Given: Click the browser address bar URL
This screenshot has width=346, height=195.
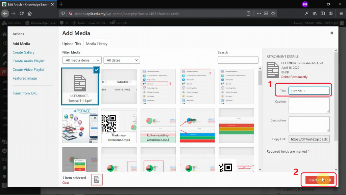Looking at the screenshot, I should tap(126, 14).
